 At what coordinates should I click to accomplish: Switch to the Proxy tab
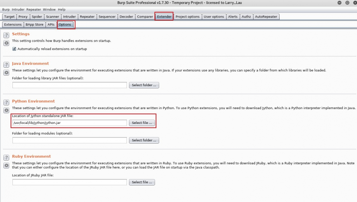click(23, 17)
